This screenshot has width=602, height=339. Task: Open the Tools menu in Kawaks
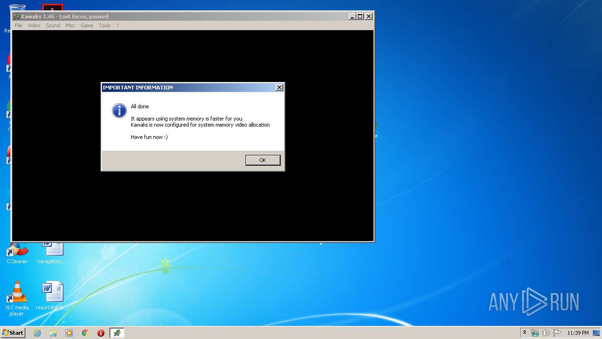(x=105, y=25)
